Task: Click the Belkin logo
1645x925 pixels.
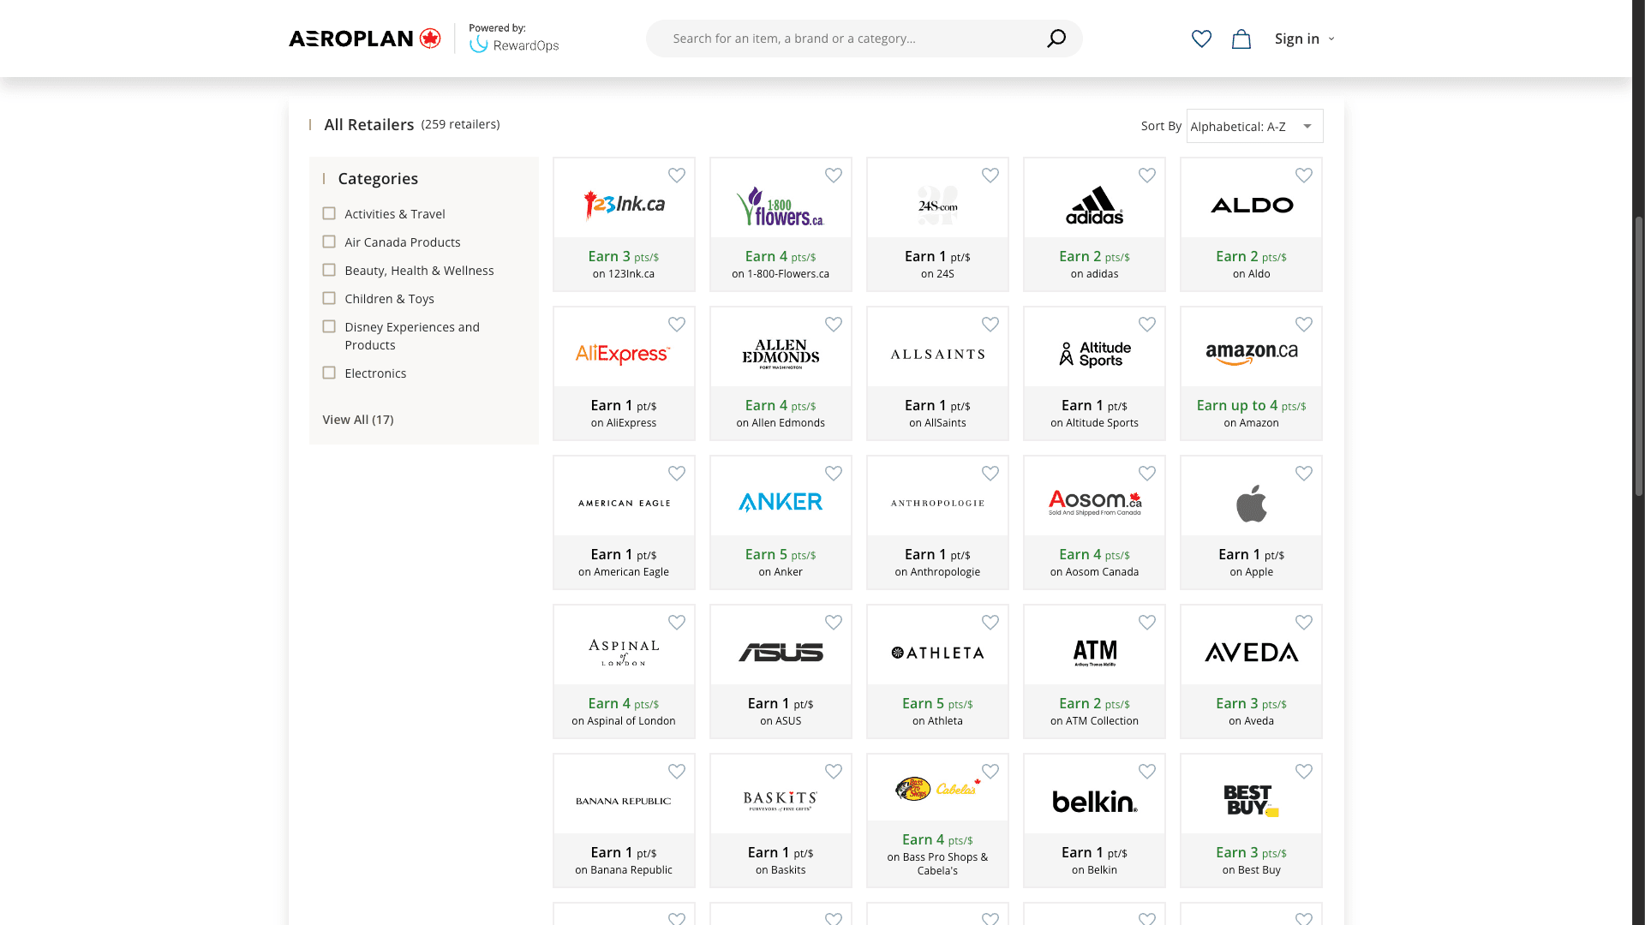Action: click(1095, 802)
